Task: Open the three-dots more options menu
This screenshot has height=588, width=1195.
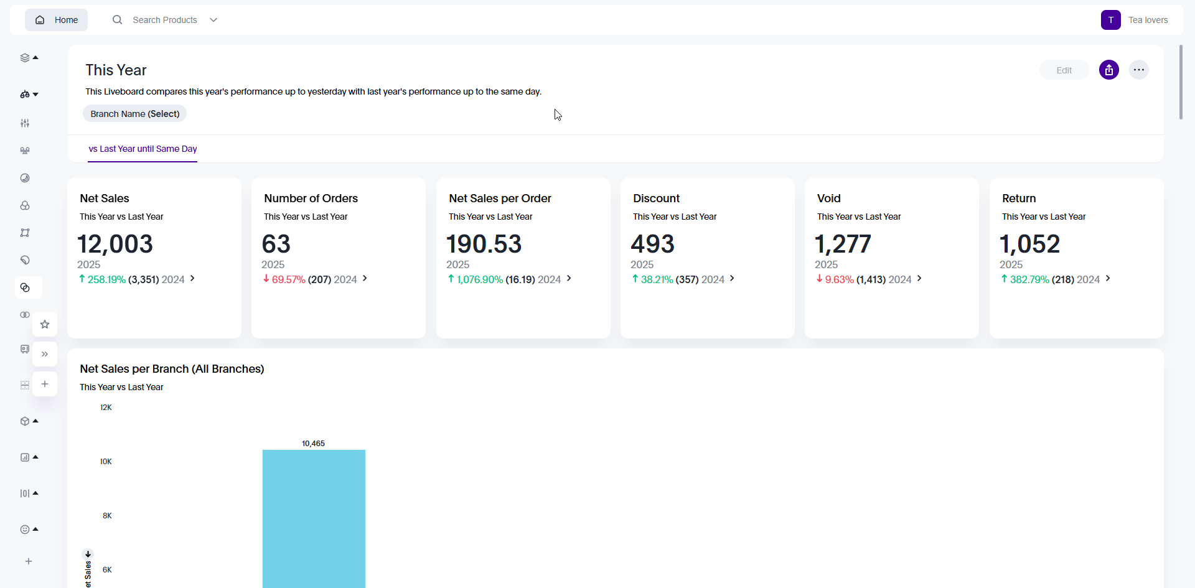Action: coord(1138,70)
